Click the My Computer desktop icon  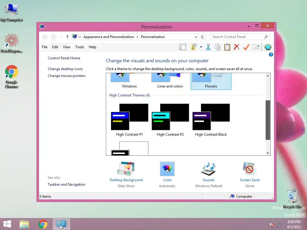click(12, 13)
